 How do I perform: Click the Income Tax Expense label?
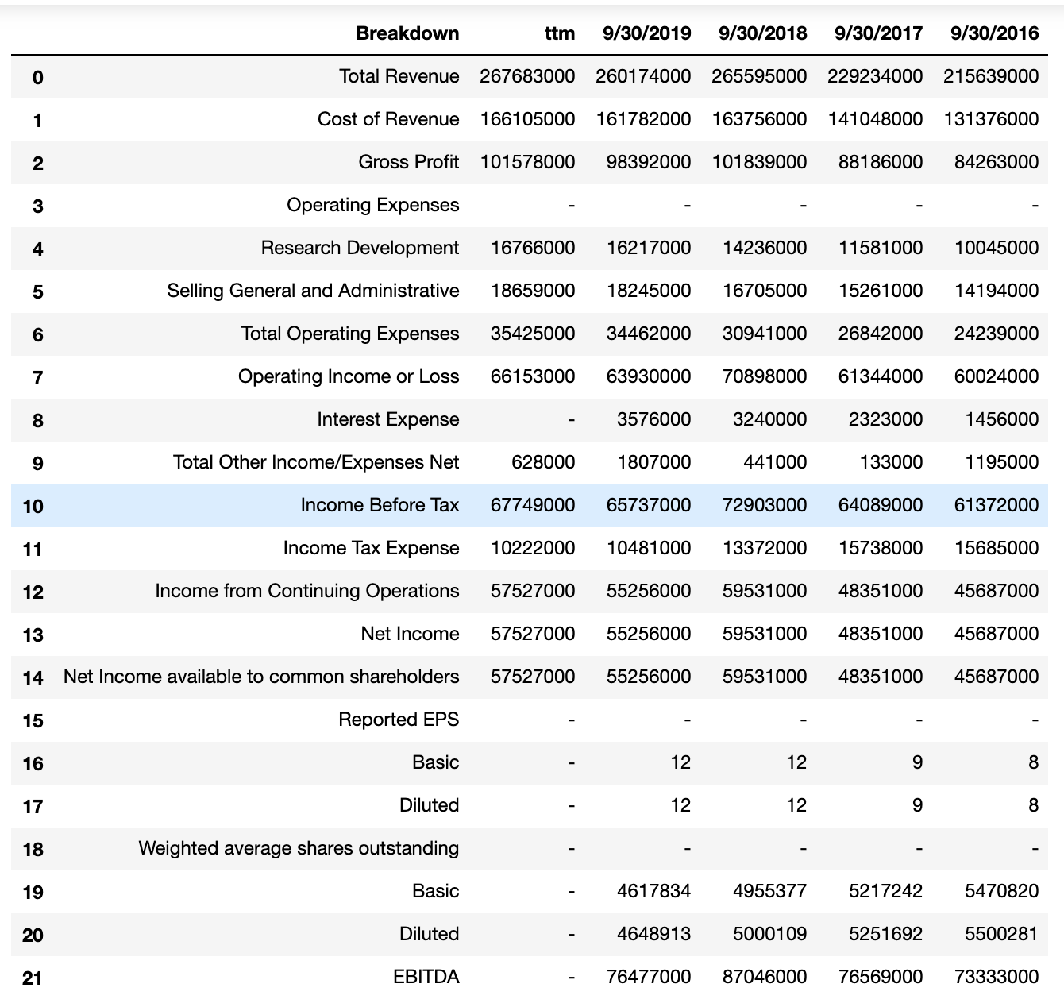[372, 548]
